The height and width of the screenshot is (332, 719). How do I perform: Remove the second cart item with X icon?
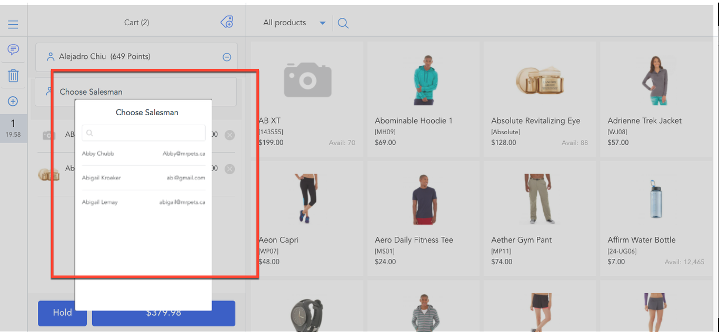[x=229, y=169]
